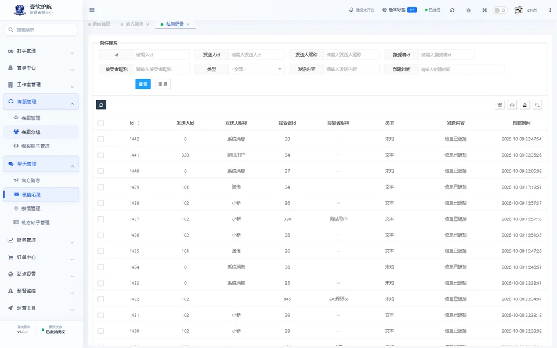This screenshot has width=557, height=348.
Task: Toggle the select-all header checkbox
Action: click(101, 123)
